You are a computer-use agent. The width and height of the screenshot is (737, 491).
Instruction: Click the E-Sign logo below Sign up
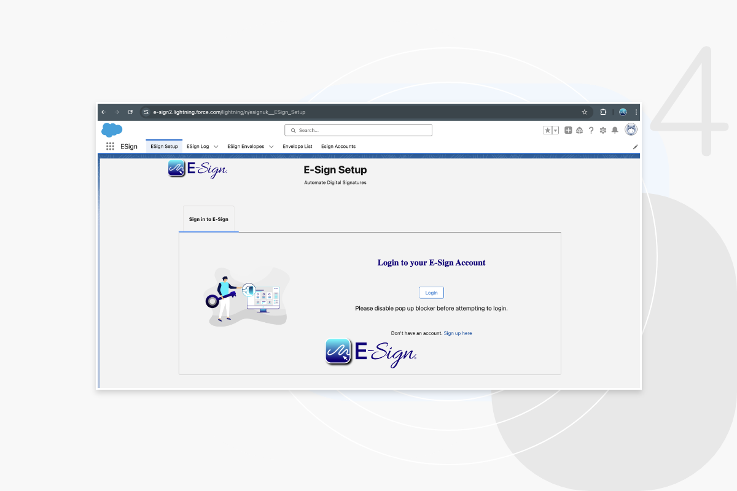pos(372,353)
